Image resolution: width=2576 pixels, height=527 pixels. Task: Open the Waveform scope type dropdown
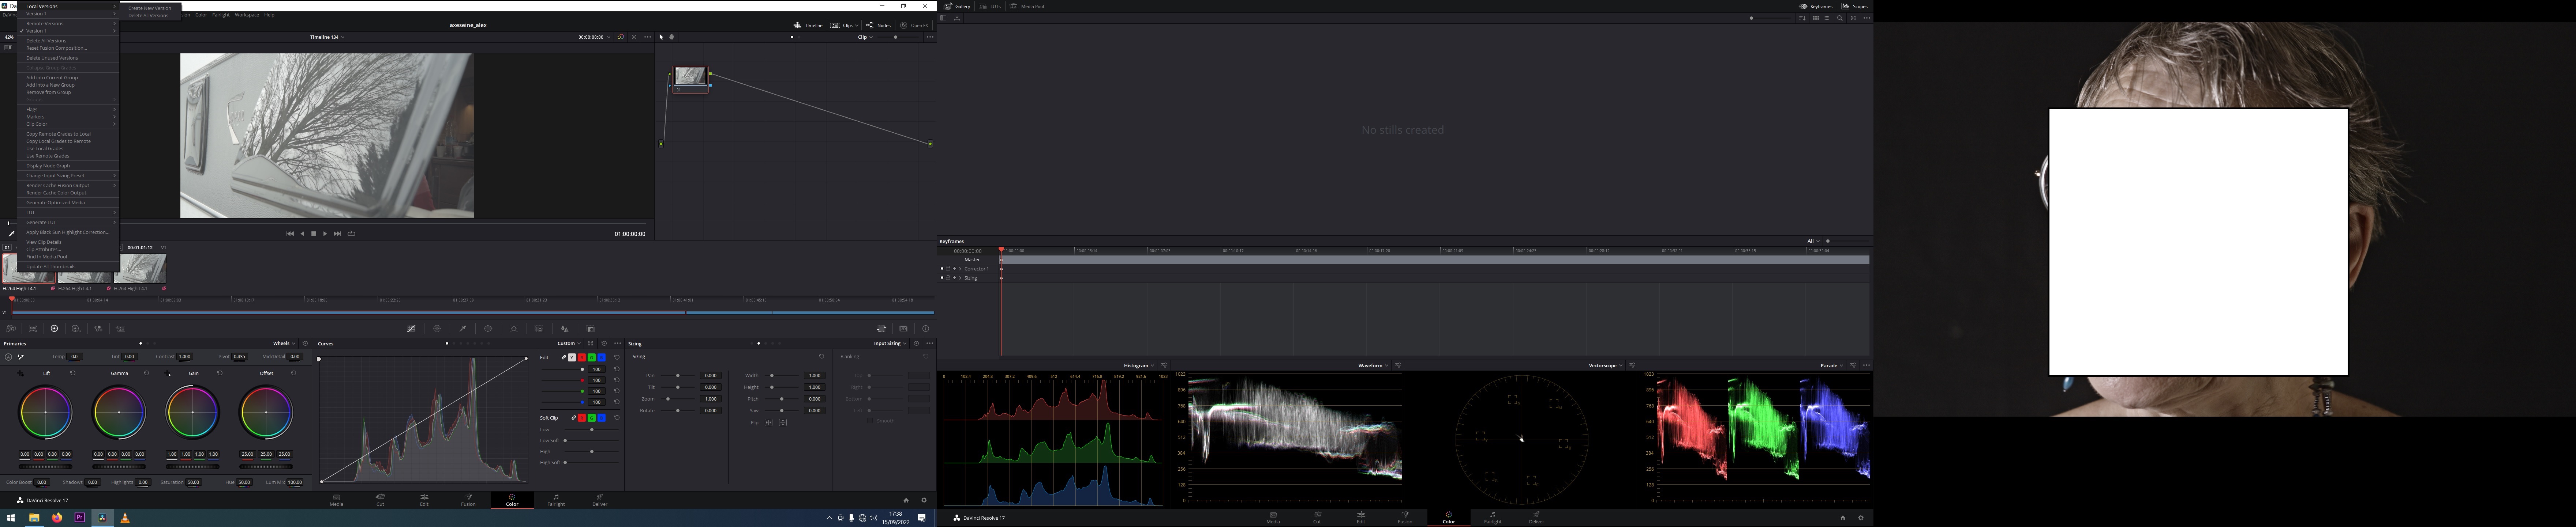click(1373, 365)
